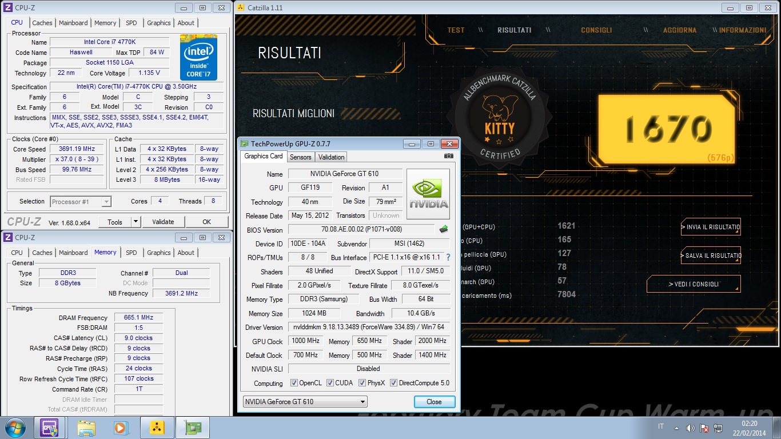
Task: Click the Validate button in CPU-Z
Action: 163,222
